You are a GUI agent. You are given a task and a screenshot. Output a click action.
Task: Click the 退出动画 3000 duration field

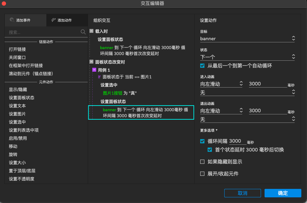click(268, 111)
